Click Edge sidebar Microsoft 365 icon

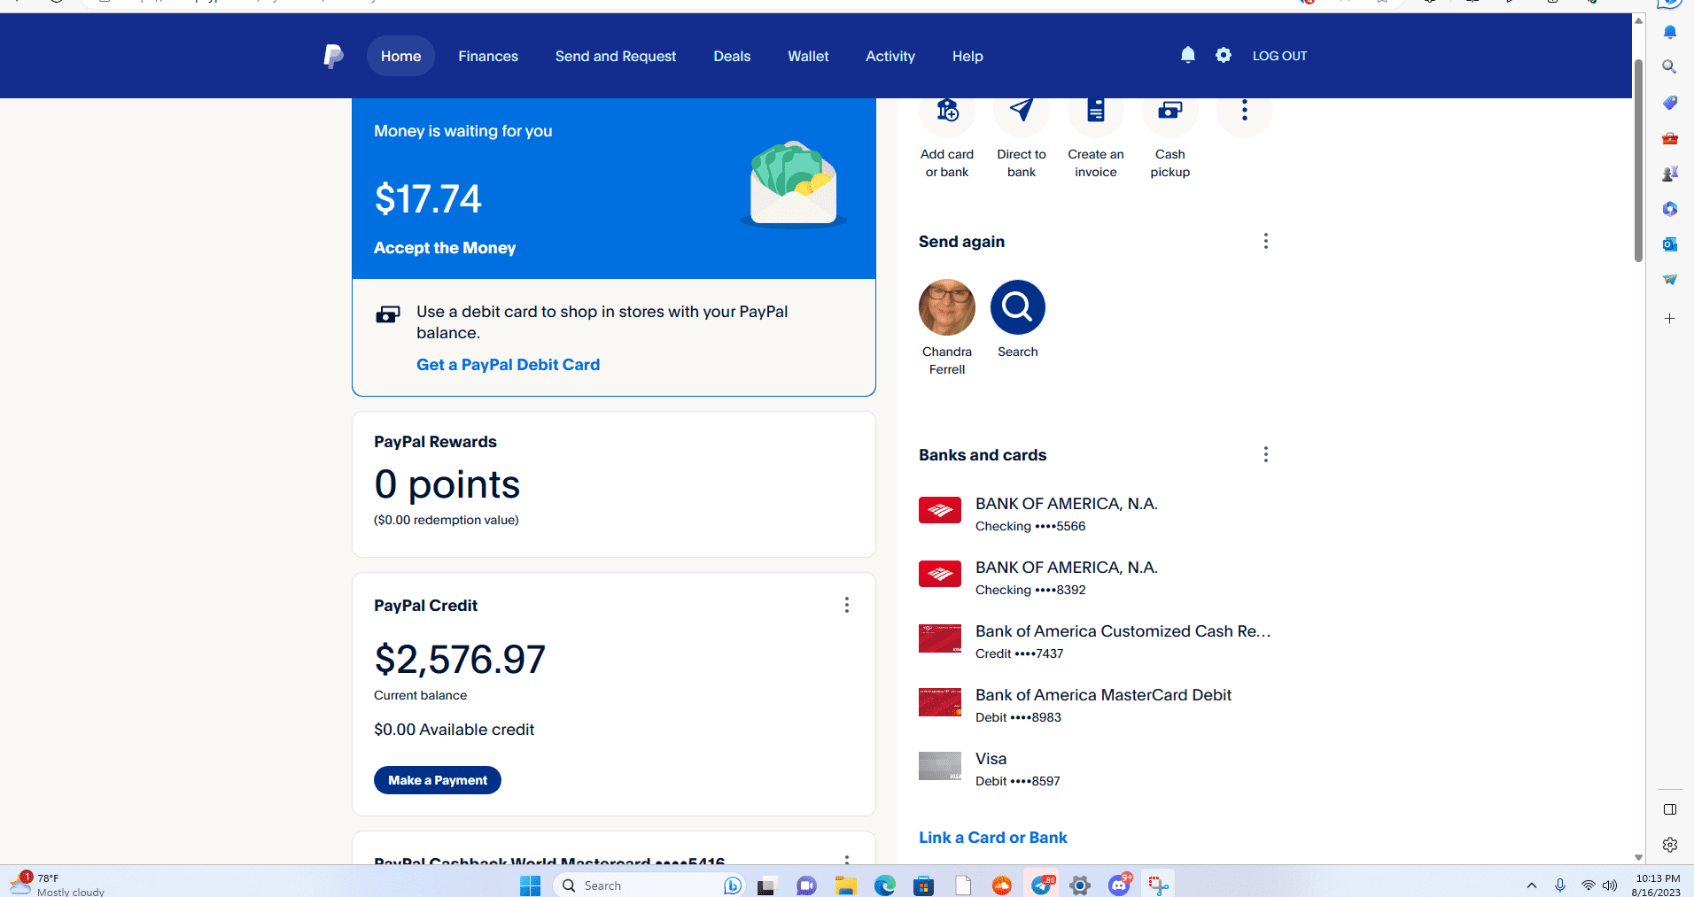click(1670, 209)
